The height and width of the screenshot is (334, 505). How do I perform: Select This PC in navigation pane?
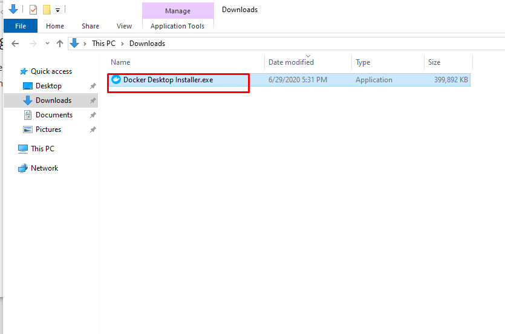click(x=42, y=149)
